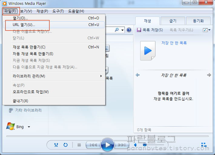
Task: Open the blue help question icon
Action: point(129,30)
